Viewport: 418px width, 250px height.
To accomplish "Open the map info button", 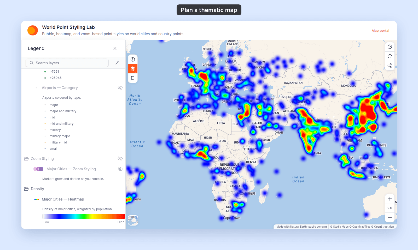I will [x=133, y=59].
